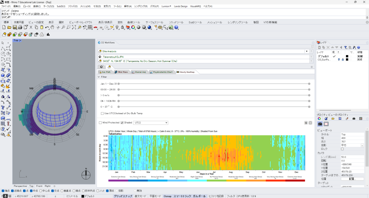Uncheck the Shaded checkbox
The image size is (369, 198).
point(122,123)
